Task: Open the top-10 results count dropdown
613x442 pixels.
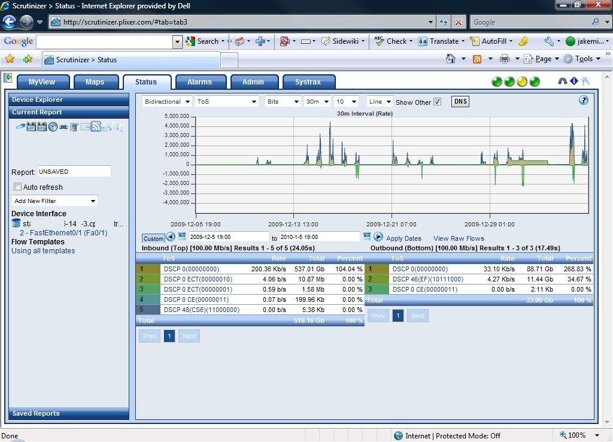Action: (346, 102)
